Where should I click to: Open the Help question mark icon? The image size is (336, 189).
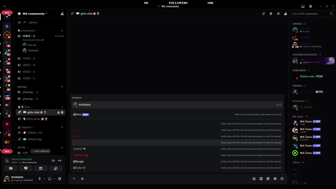[x=311, y=6]
